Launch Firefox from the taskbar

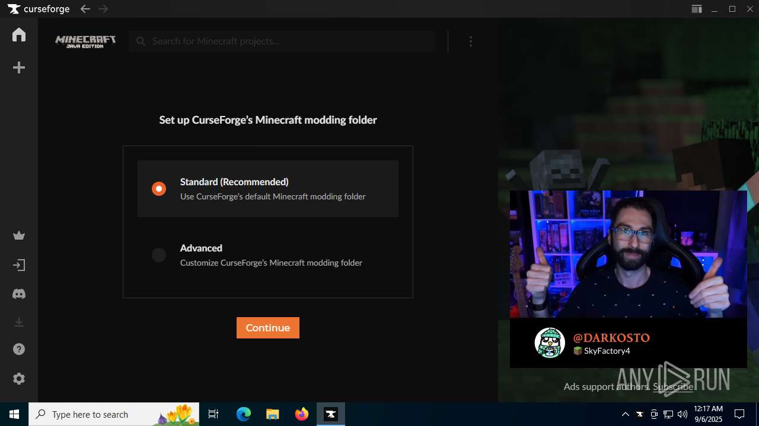click(x=302, y=414)
